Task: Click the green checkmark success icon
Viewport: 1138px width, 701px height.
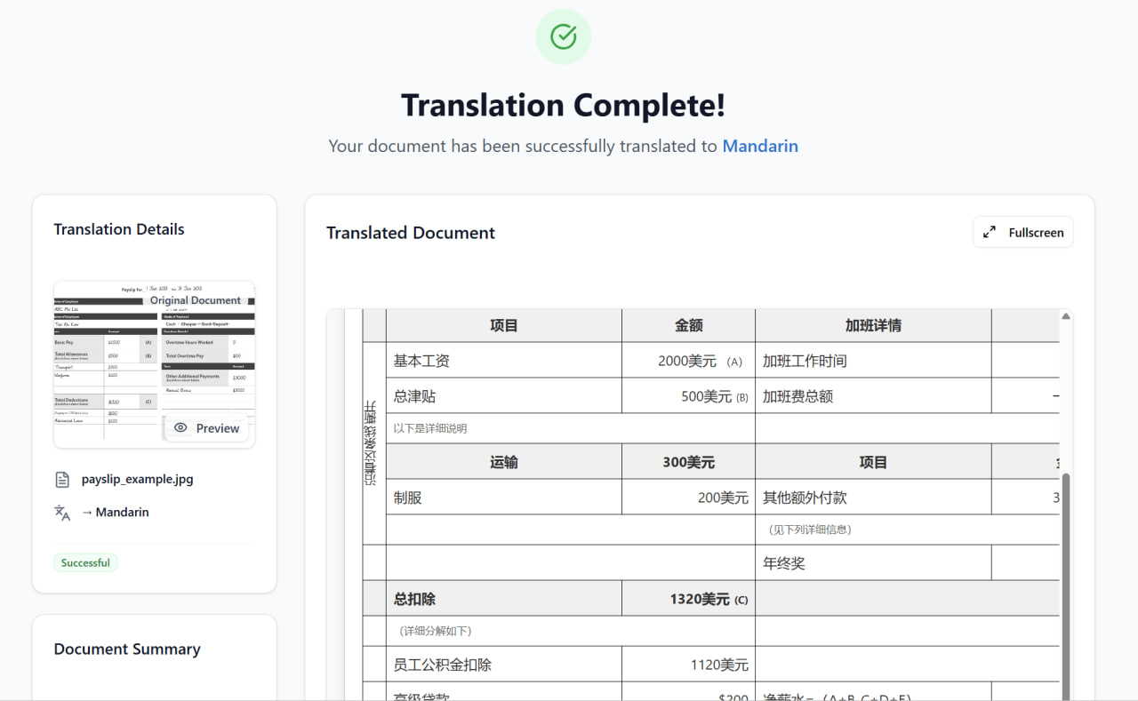Action: 563,36
